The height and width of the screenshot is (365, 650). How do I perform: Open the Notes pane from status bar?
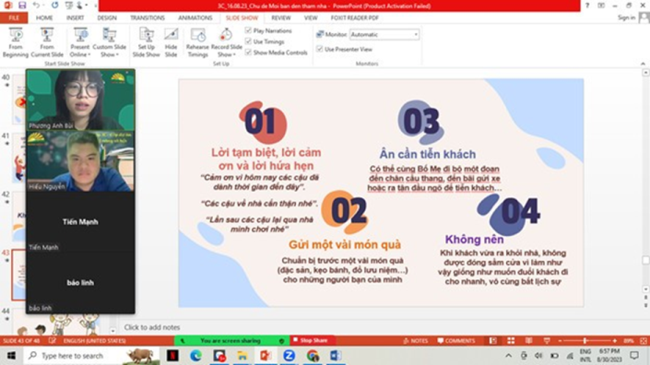coord(416,340)
